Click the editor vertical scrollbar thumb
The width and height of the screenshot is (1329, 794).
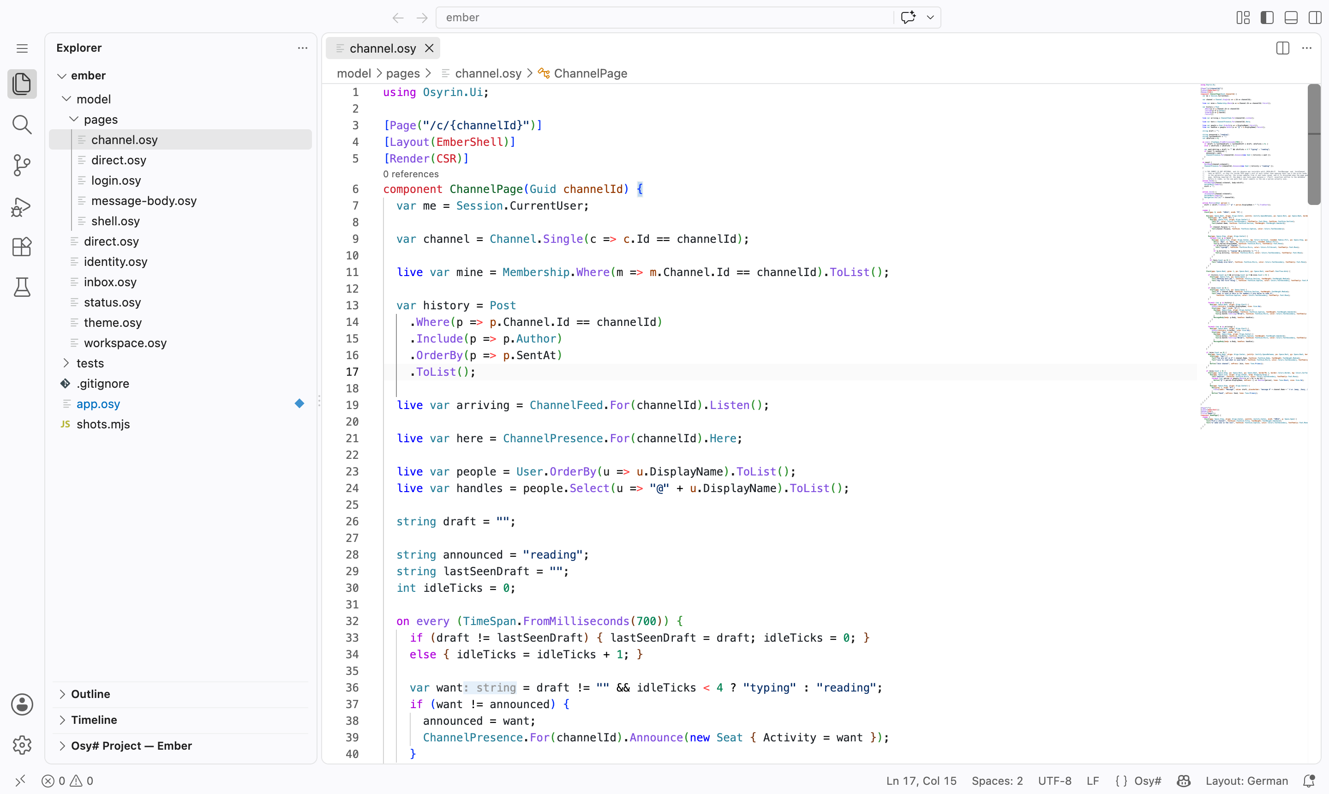point(1314,144)
